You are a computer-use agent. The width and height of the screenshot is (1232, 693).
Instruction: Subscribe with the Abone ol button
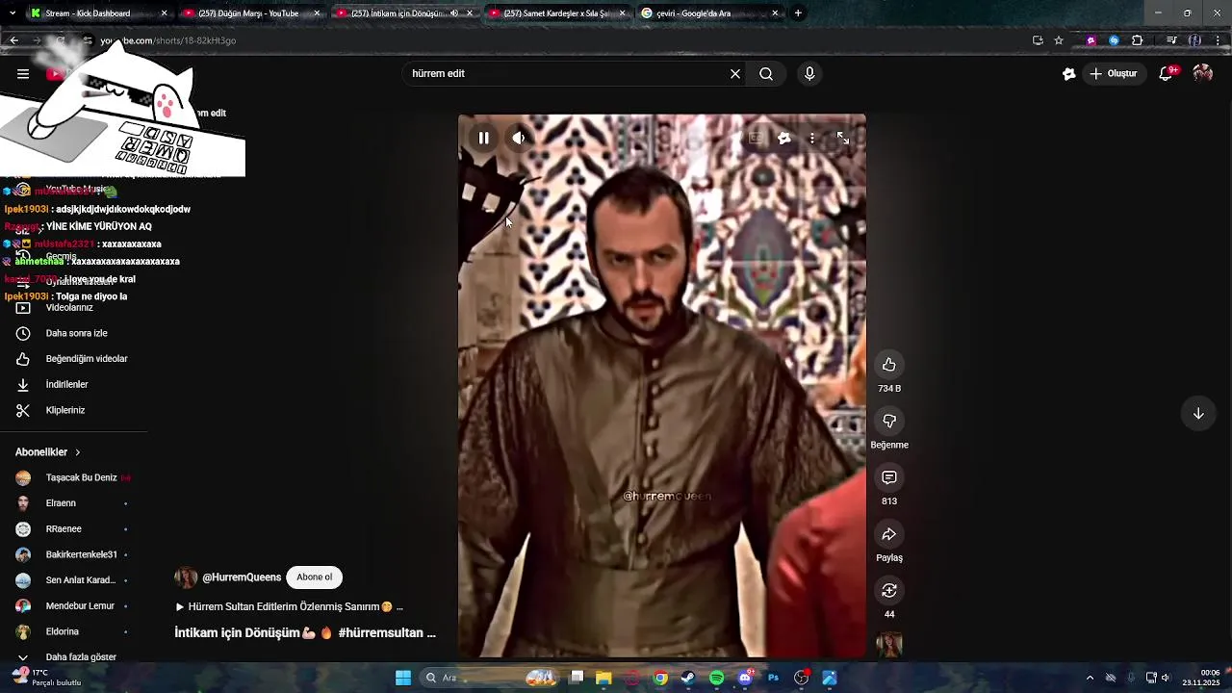(314, 577)
